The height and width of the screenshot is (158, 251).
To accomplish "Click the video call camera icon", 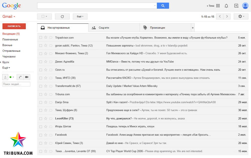I will 26,77.
